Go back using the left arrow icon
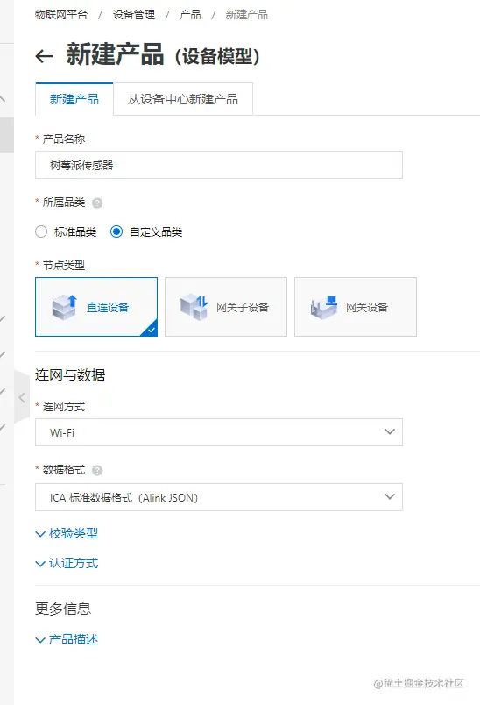The height and width of the screenshot is (705, 480). [x=44, y=56]
